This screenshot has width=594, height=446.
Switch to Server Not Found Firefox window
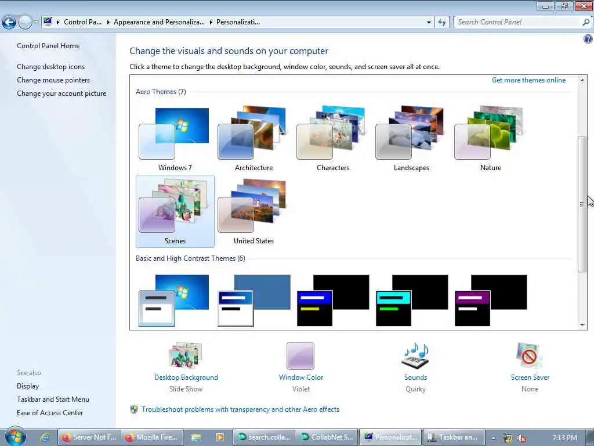[89, 437]
